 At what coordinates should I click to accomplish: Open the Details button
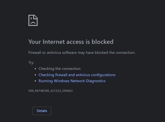pos(42,111)
